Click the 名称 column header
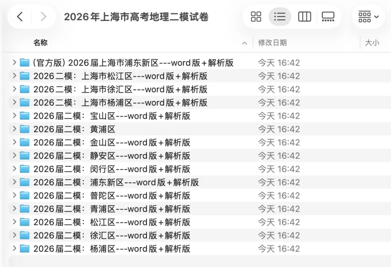This screenshot has width=391, height=267. 41,43
